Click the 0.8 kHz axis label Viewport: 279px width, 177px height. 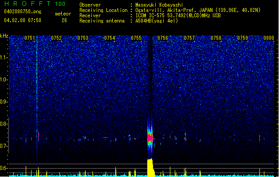pos(4,124)
